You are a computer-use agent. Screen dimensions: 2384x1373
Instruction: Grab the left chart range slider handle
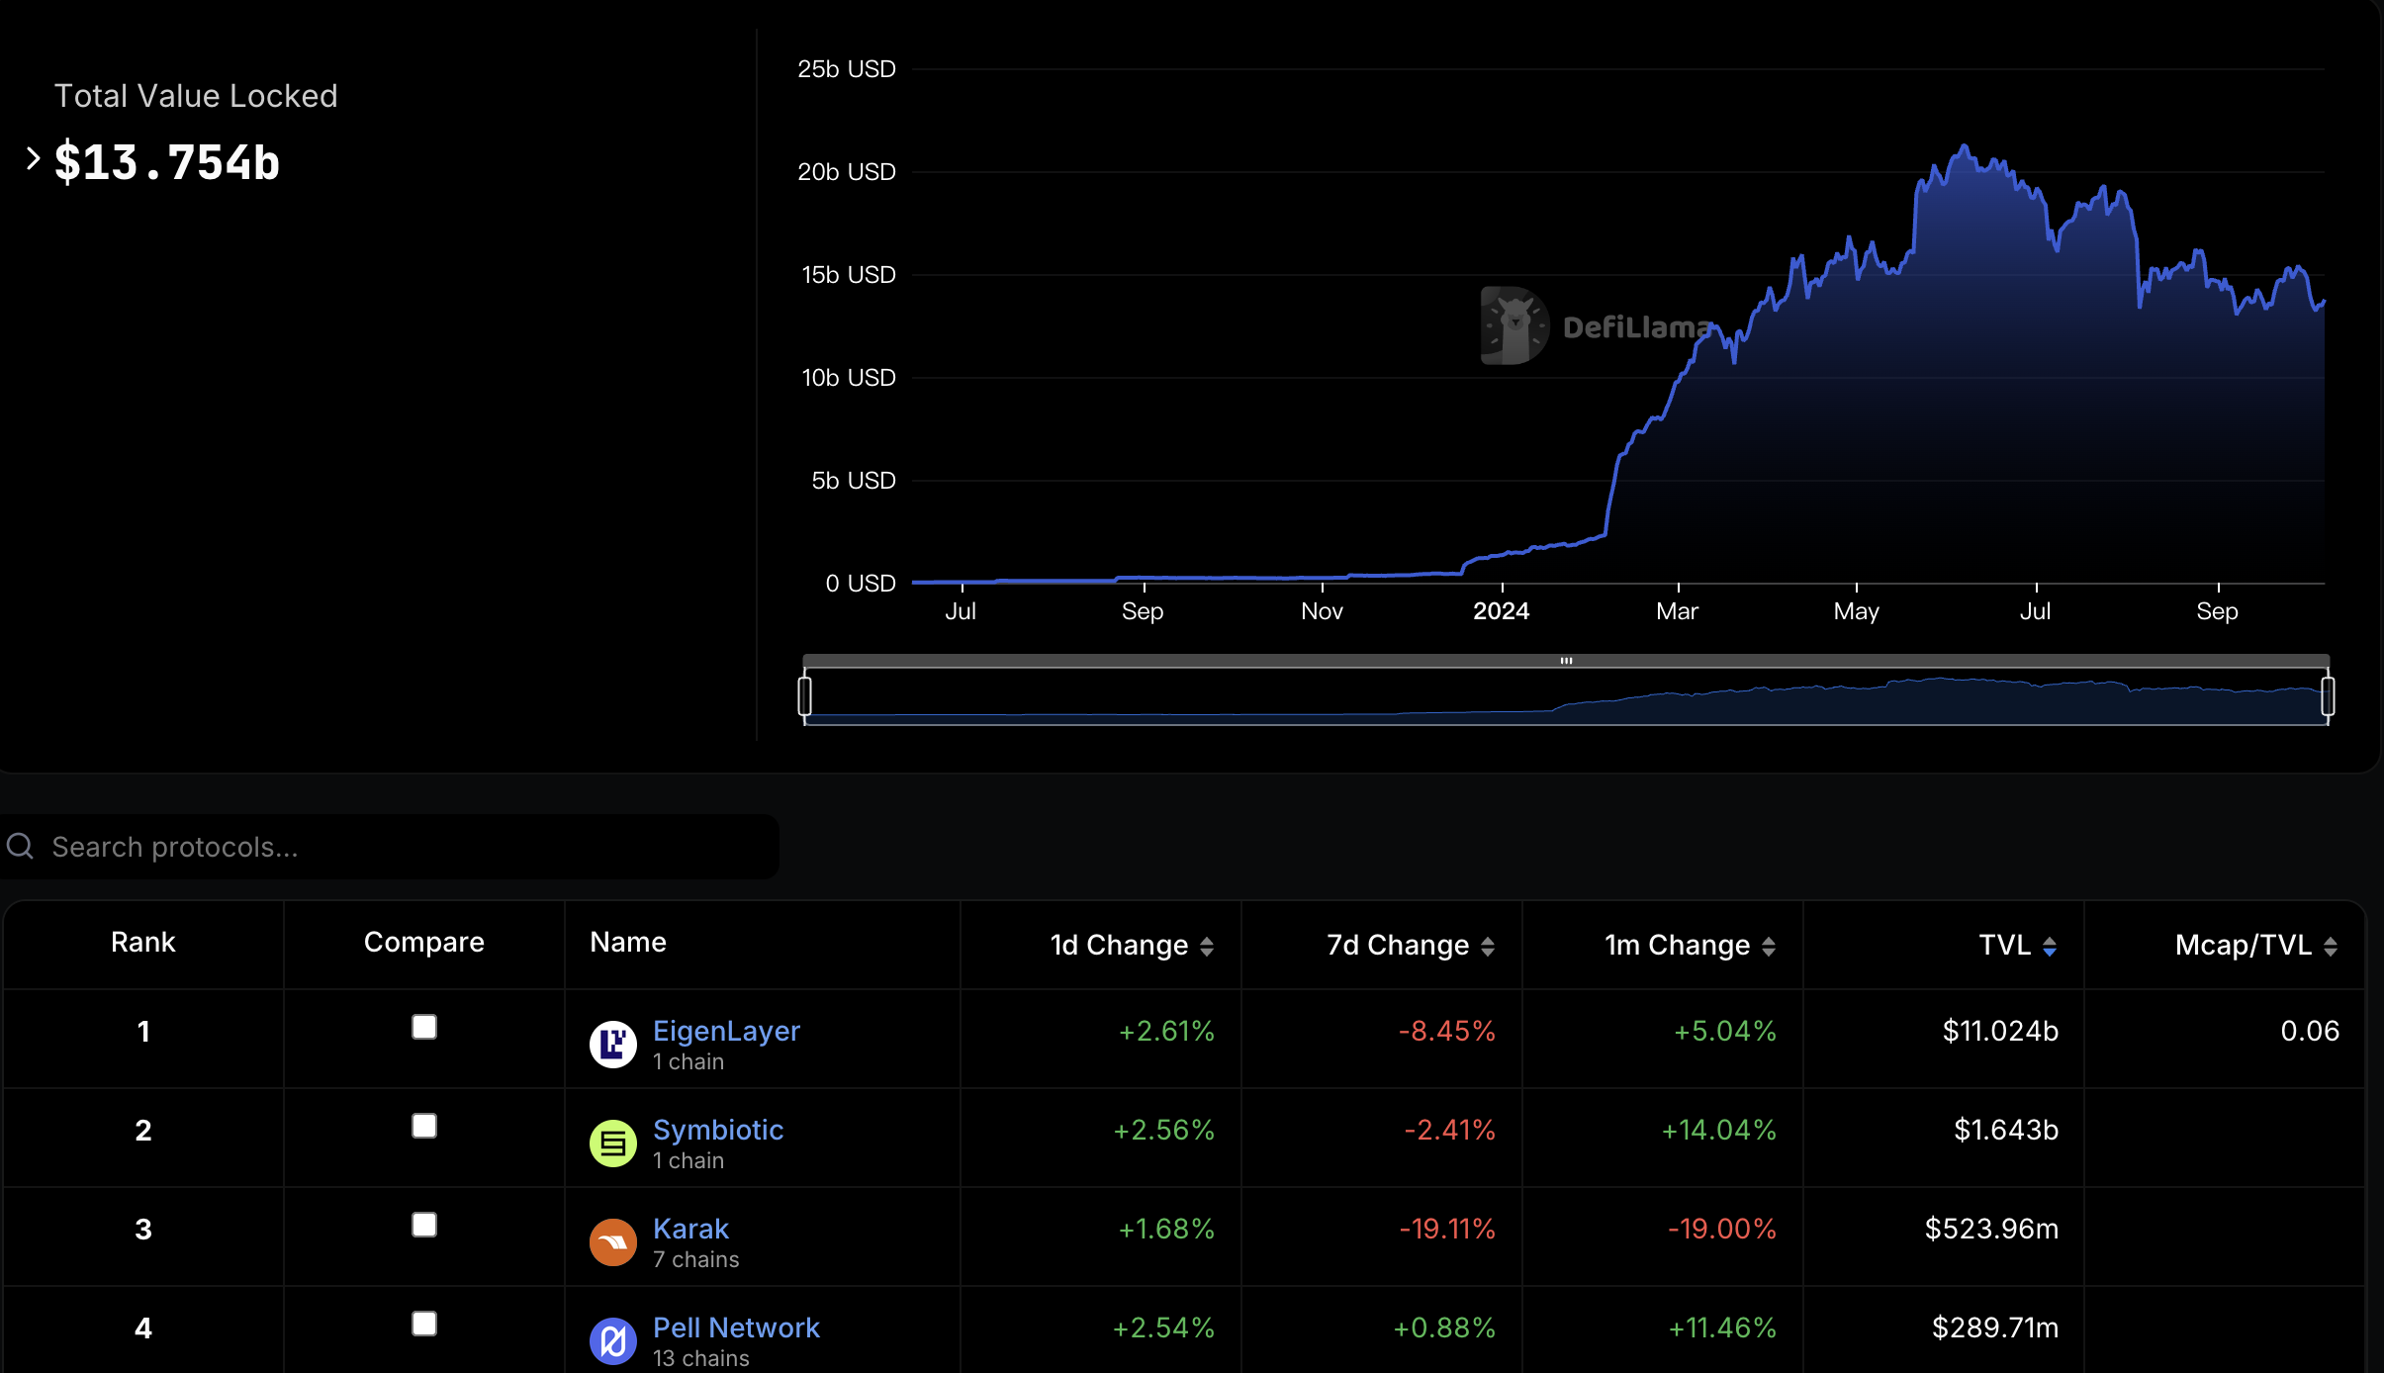805,695
